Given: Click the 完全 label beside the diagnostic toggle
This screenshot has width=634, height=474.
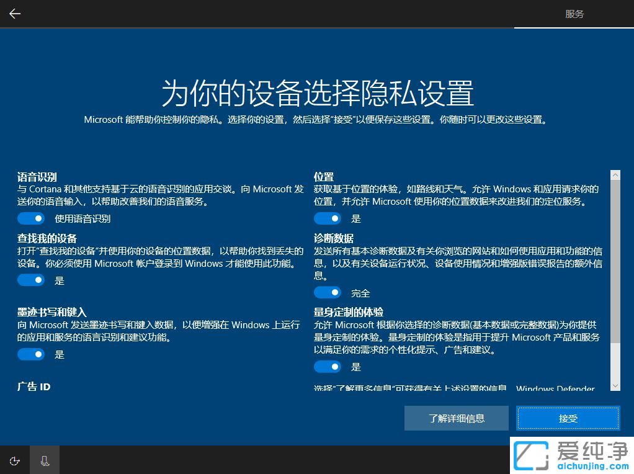Looking at the screenshot, I should pos(360,293).
